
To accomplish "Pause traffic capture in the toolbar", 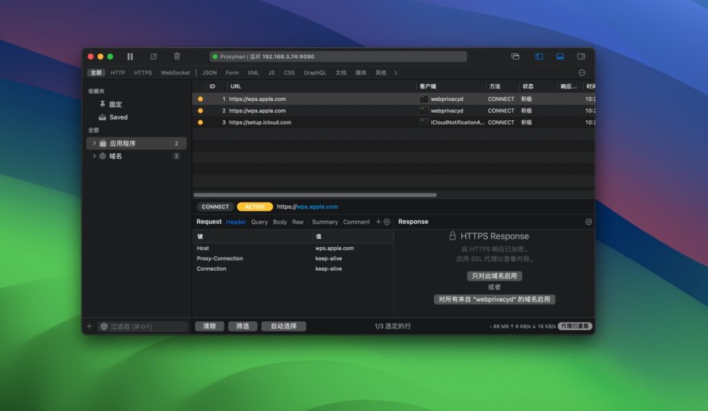I will pyautogui.click(x=129, y=57).
